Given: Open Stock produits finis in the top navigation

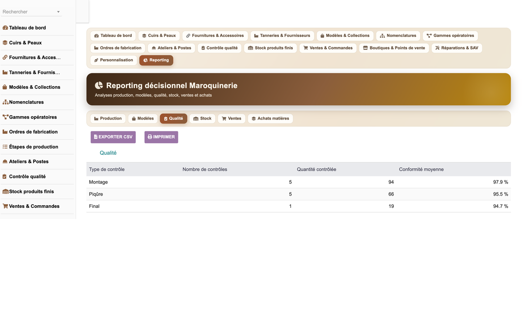Looking at the screenshot, I should pyautogui.click(x=271, y=48).
